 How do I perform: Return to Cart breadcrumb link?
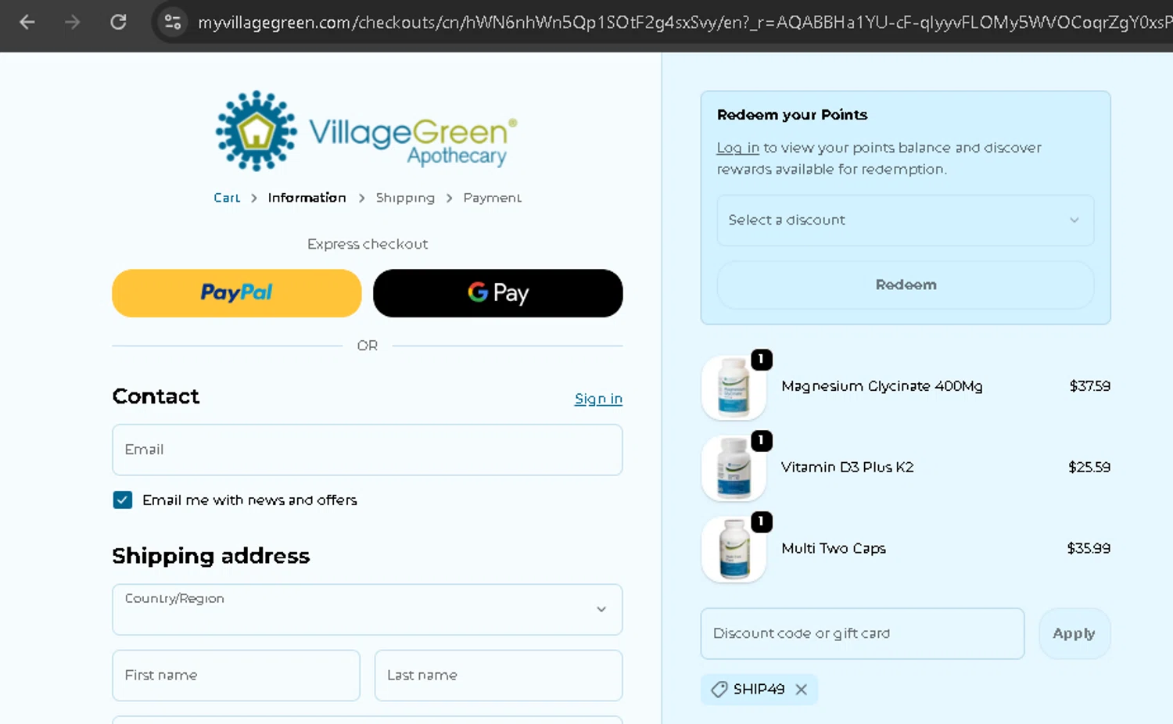pos(227,198)
